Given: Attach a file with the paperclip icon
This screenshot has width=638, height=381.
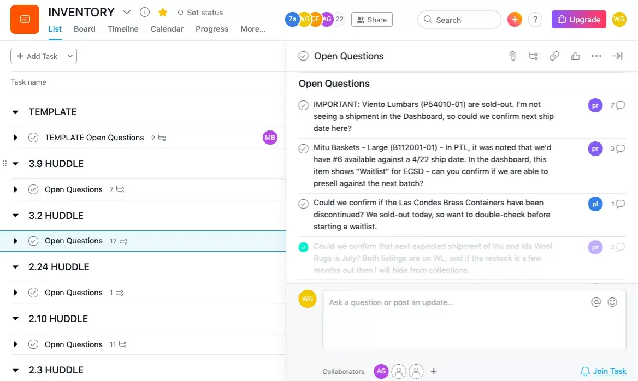Looking at the screenshot, I should click(512, 56).
